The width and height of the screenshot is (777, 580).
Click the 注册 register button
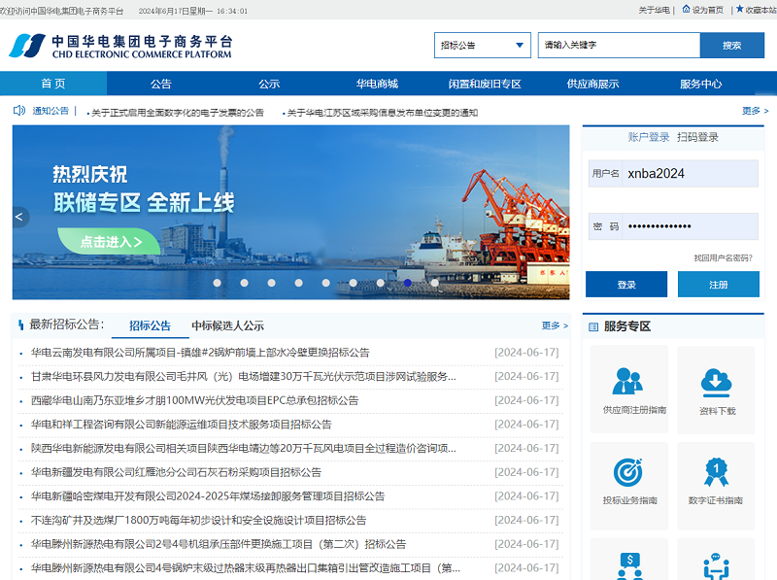(719, 285)
